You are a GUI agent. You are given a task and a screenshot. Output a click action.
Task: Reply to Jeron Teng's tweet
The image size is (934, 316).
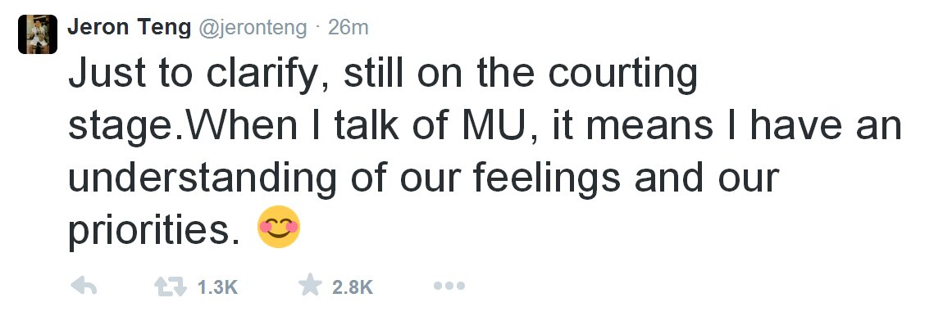tap(84, 287)
